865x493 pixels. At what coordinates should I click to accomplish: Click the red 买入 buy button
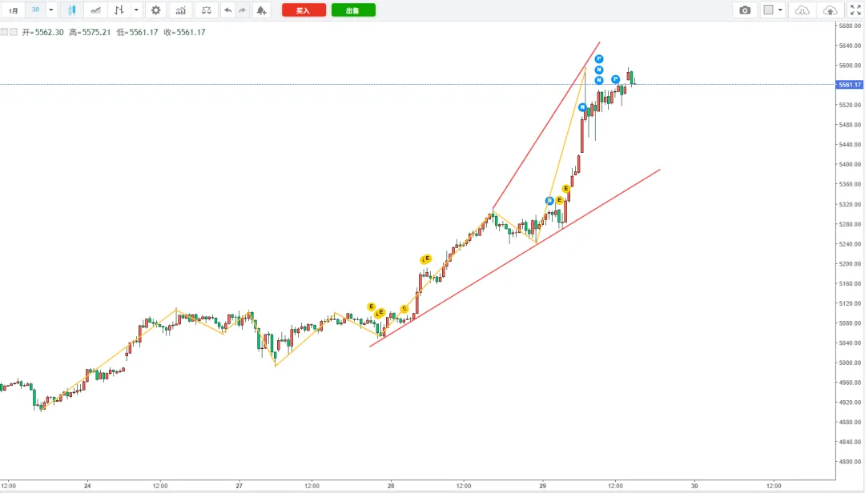[304, 10]
